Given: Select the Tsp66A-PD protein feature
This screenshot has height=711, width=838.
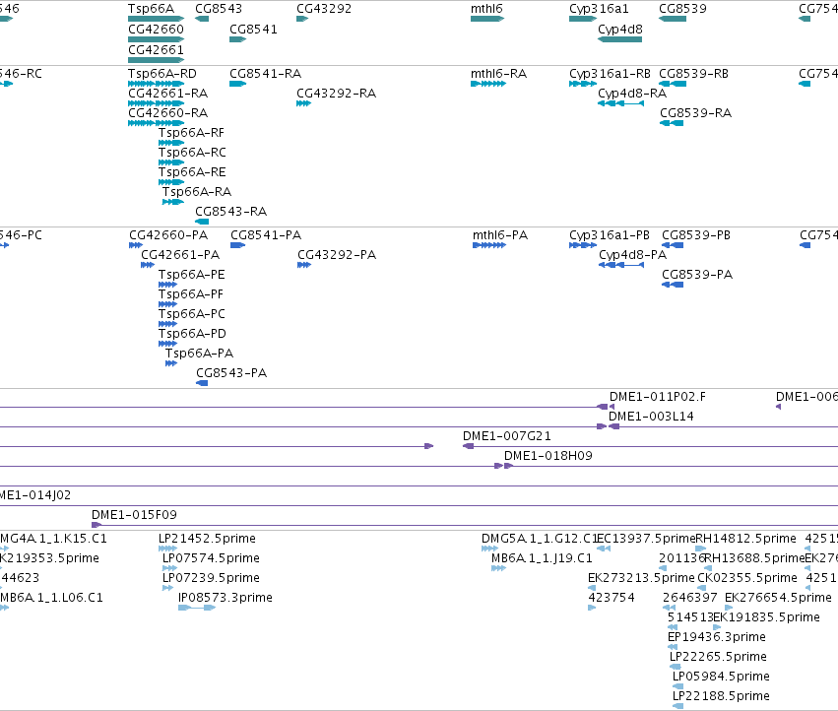Looking at the screenshot, I should [x=167, y=344].
